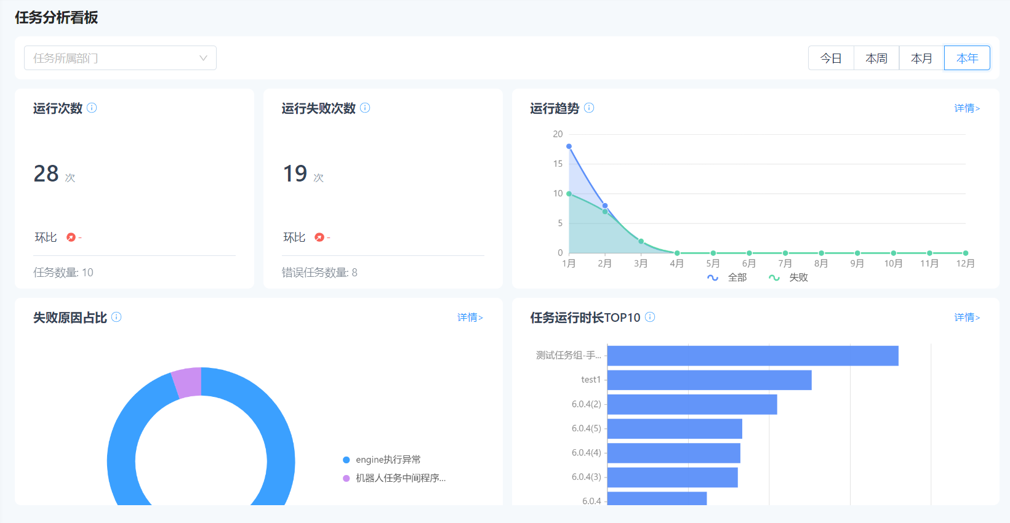1010x523 pixels.
Task: Click info icon next to 运行次数
Action: click(92, 108)
